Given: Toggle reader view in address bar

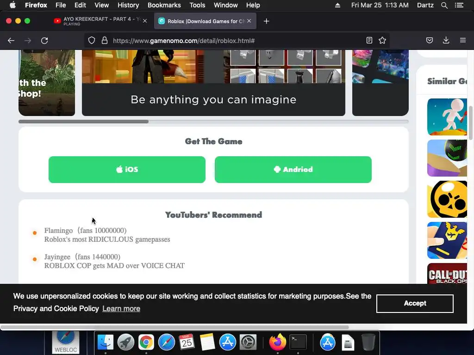Looking at the screenshot, I should [x=369, y=41].
